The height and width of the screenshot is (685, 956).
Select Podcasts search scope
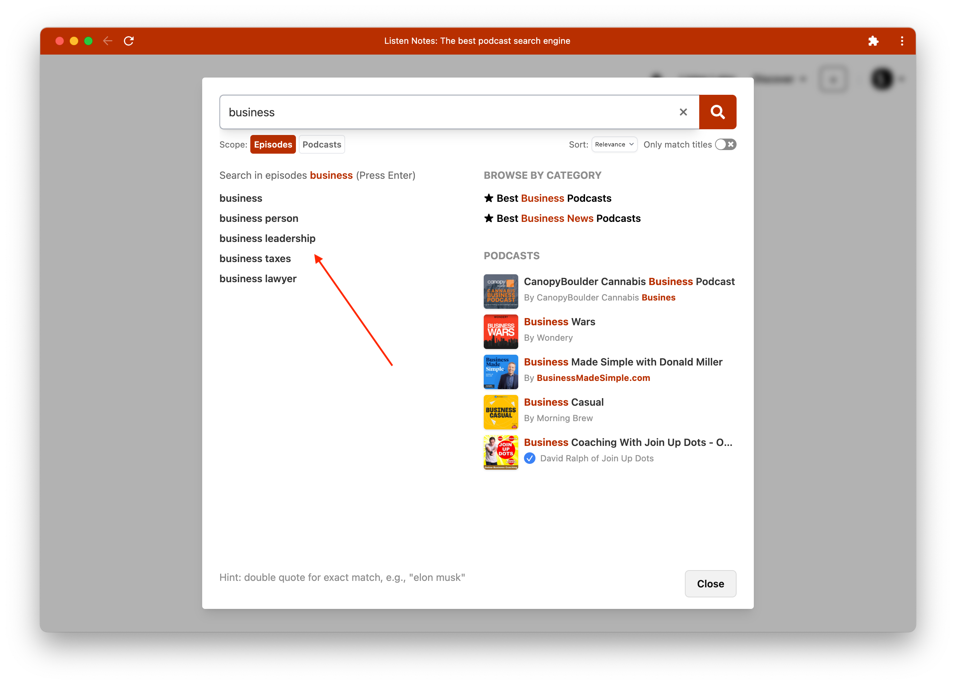coord(322,144)
